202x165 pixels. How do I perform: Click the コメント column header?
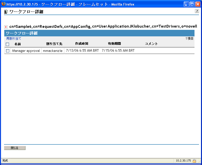click(x=151, y=44)
